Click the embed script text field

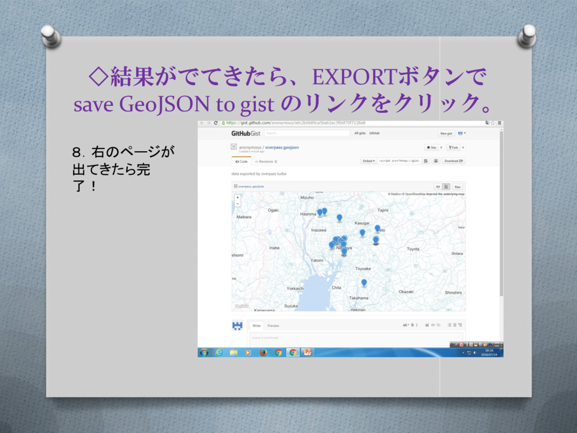click(x=400, y=161)
